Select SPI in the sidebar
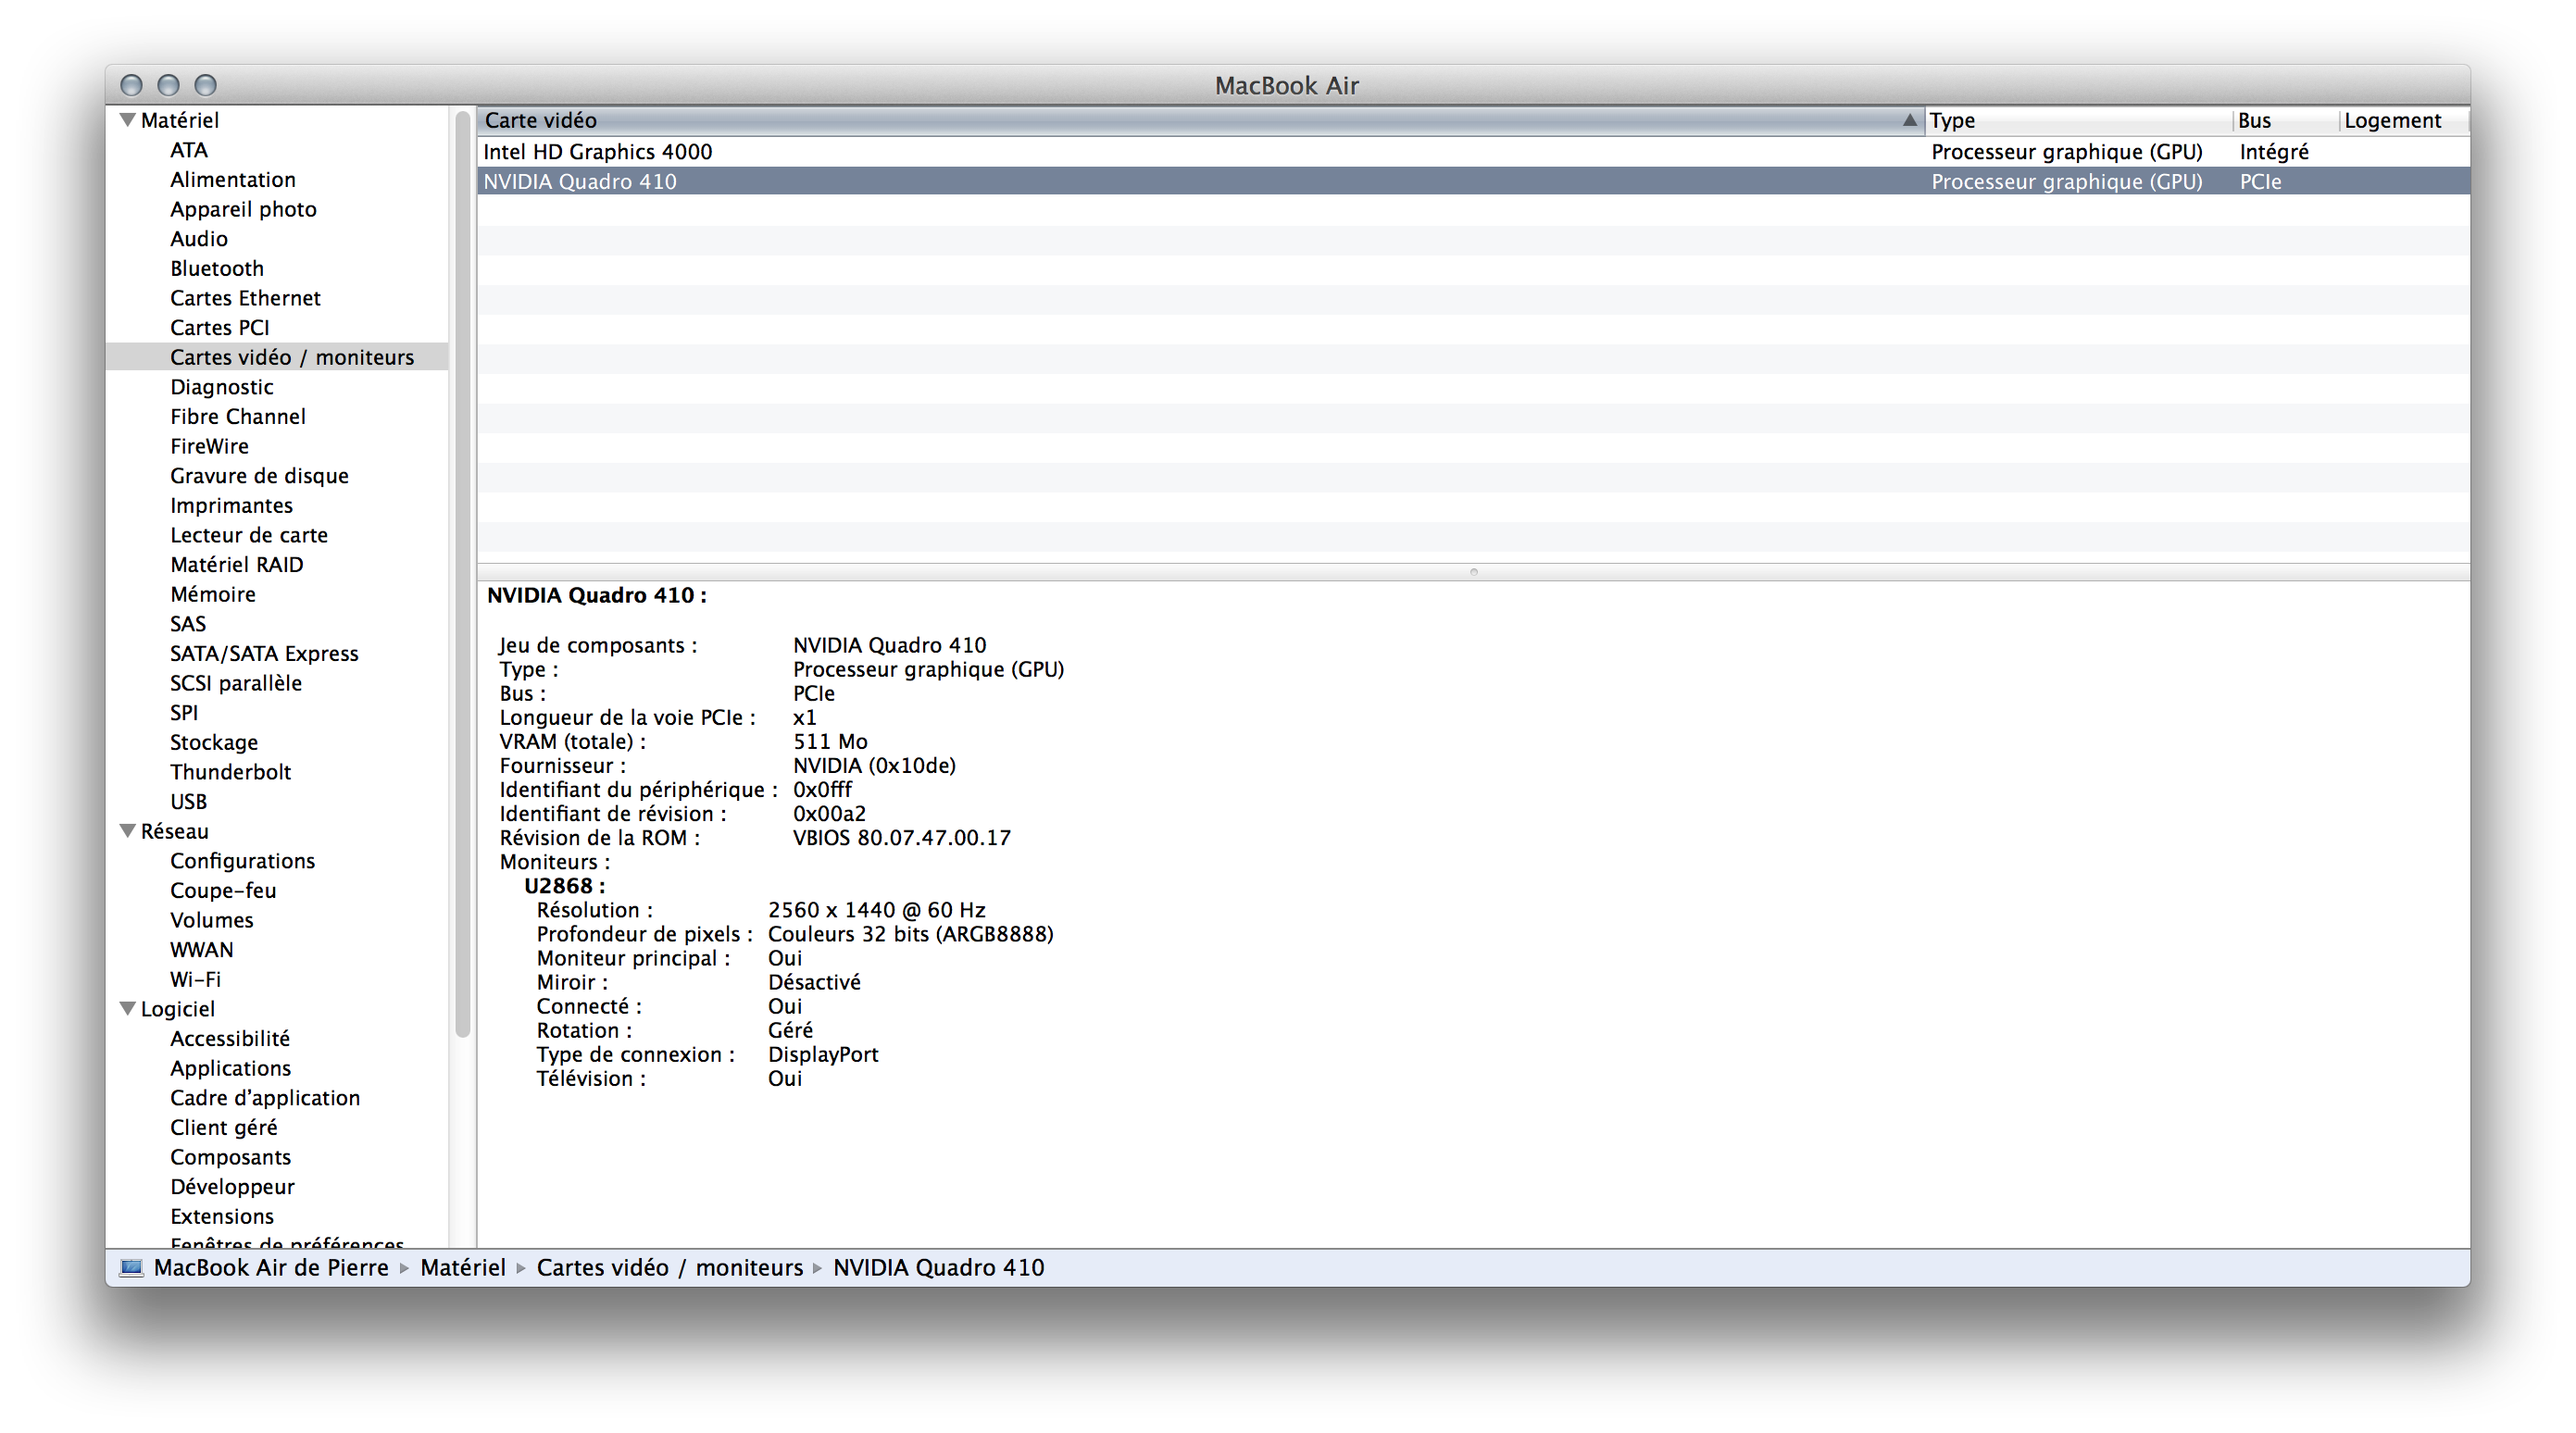The width and height of the screenshot is (2576, 1433). [x=184, y=713]
